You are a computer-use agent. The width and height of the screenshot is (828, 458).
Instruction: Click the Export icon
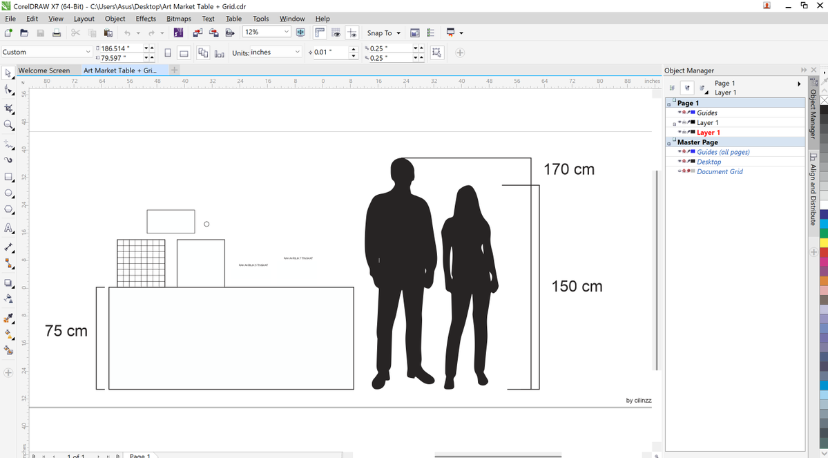[x=214, y=32]
